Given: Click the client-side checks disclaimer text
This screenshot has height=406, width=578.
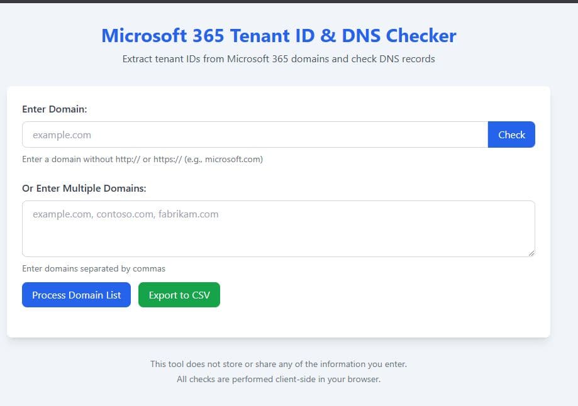Looking at the screenshot, I should tap(277, 379).
